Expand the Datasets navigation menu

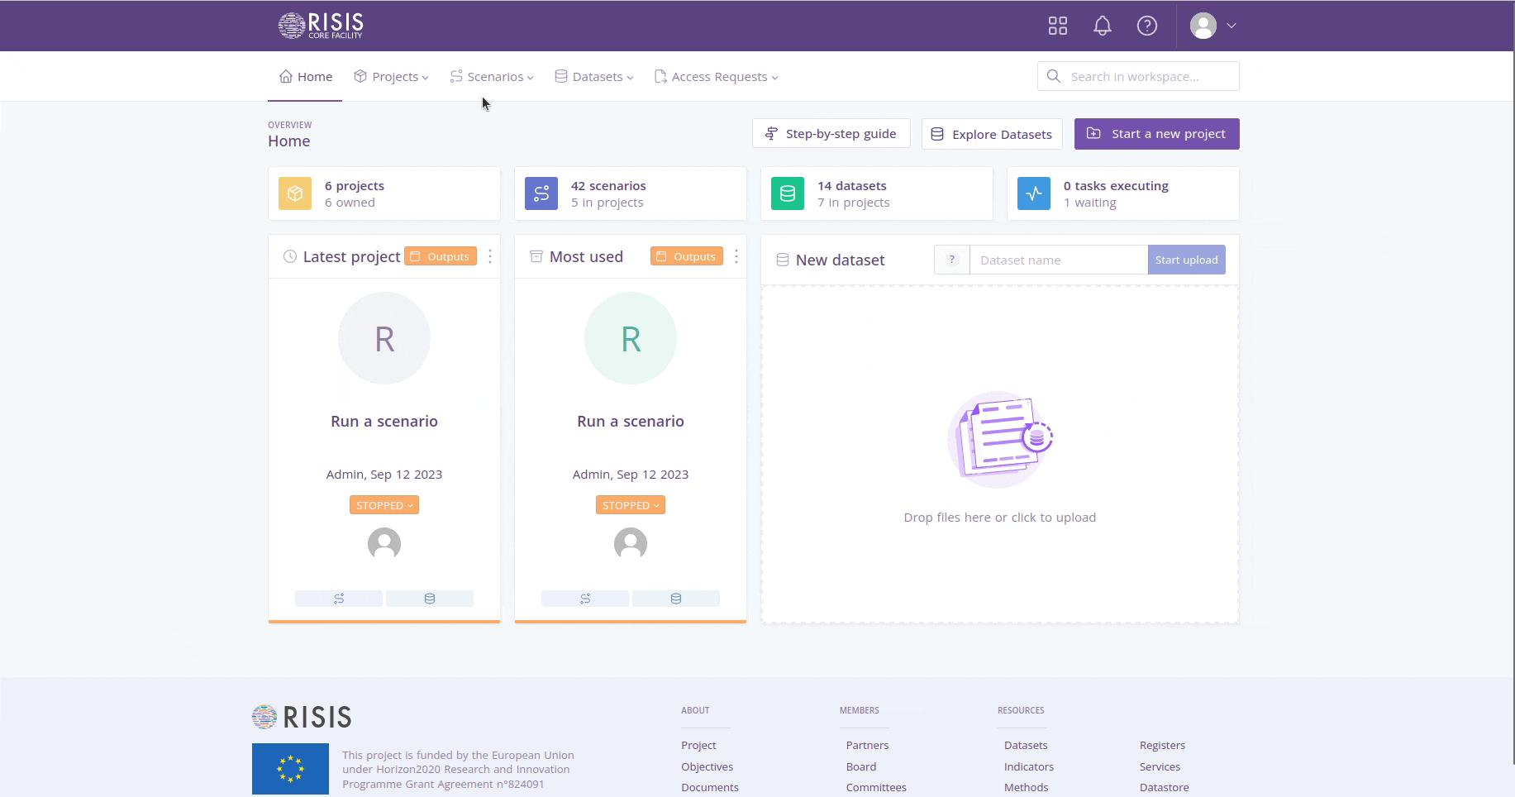click(594, 77)
